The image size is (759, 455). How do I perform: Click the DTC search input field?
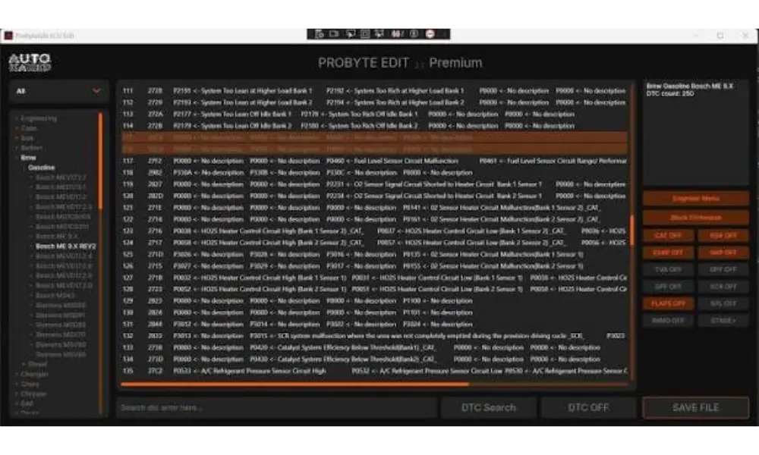click(x=277, y=407)
